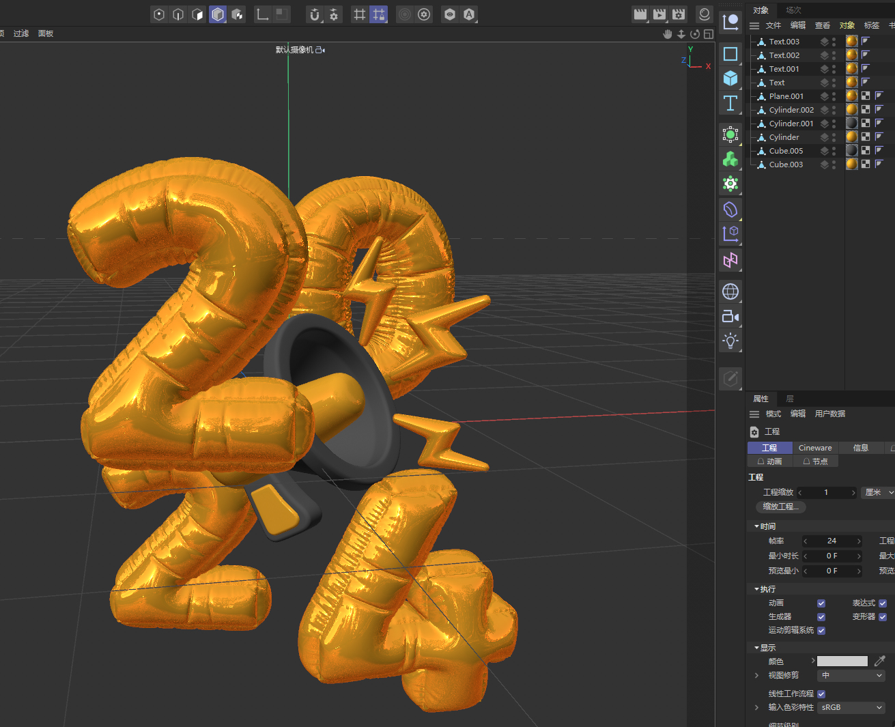Click the hexagon eye viewport filter icon

click(450, 14)
